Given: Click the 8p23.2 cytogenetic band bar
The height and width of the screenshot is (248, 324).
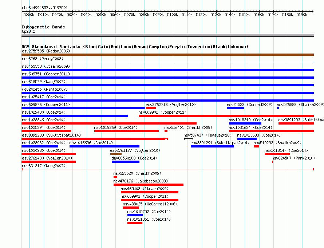Looking at the screenshot, I should click(167, 35).
